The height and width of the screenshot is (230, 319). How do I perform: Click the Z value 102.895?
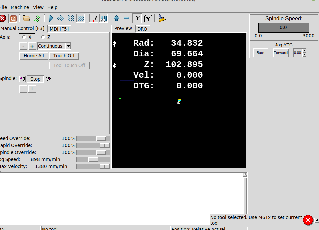184,64
